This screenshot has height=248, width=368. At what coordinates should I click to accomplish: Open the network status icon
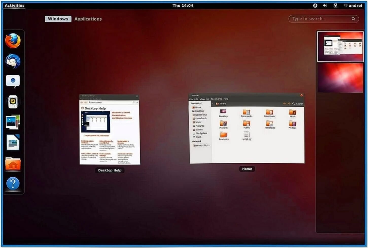[x=336, y=6]
